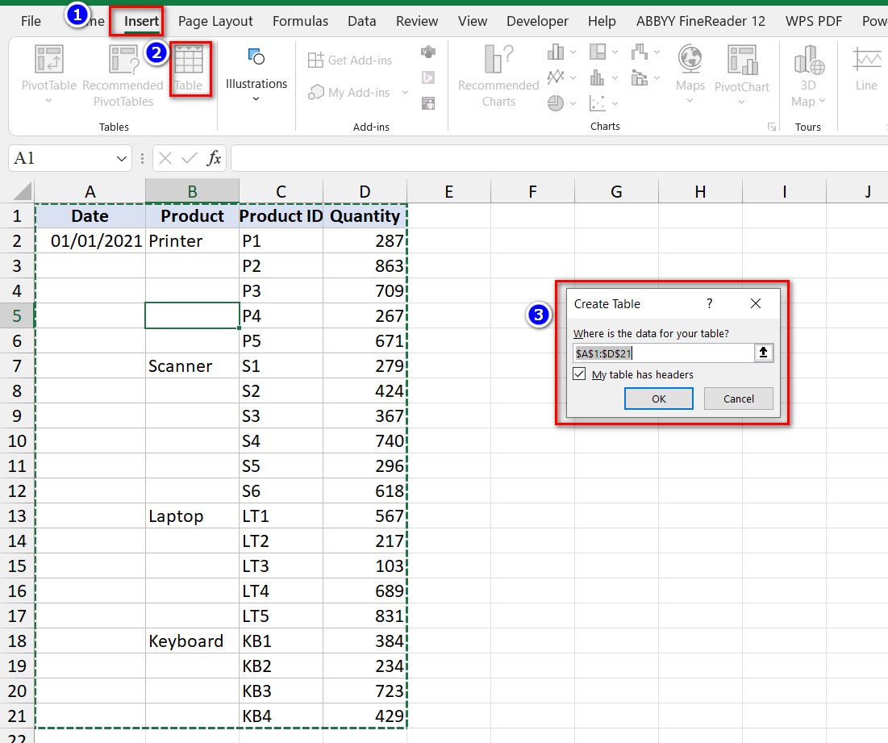Viewport: 888px width, 743px height.
Task: Click the collapse range selector icon in dialog
Action: (x=763, y=353)
